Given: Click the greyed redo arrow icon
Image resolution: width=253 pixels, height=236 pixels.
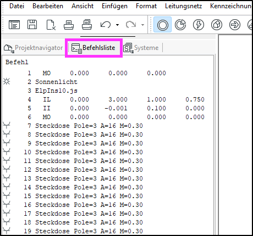Looking at the screenshot, I should pyautogui.click(x=131, y=25).
